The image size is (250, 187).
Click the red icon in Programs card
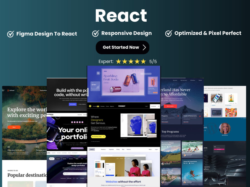(178, 116)
